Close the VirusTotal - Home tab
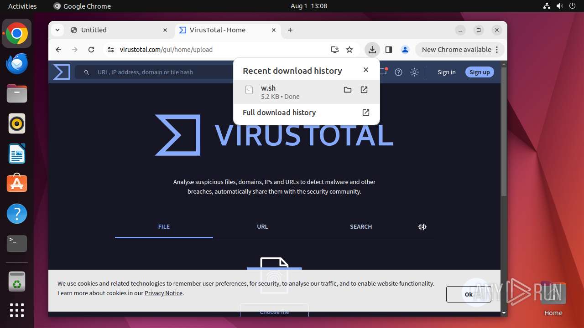This screenshot has height=328, width=584. coord(274,30)
